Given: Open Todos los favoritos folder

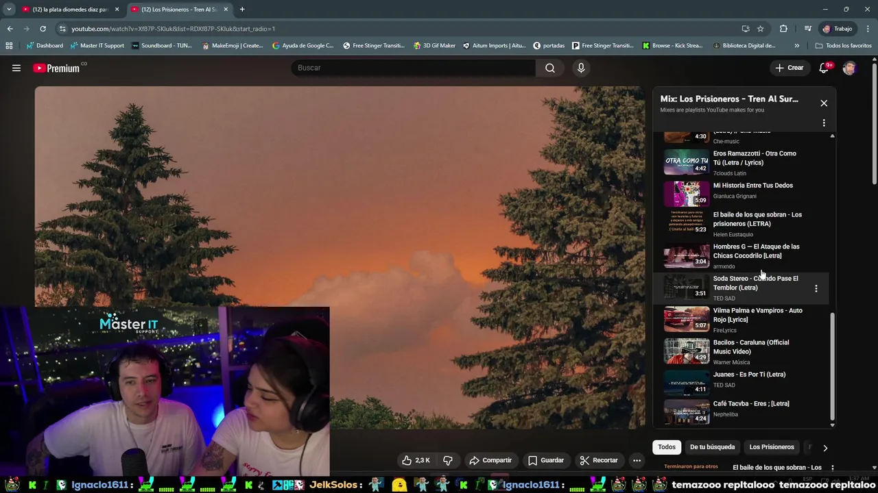Looking at the screenshot, I should pos(843,46).
